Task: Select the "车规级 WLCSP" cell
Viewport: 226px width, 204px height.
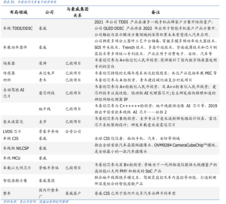Action: (16, 148)
